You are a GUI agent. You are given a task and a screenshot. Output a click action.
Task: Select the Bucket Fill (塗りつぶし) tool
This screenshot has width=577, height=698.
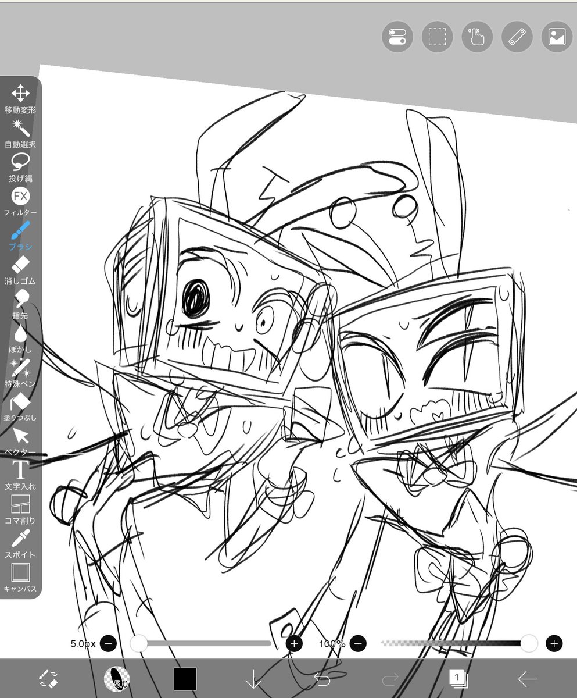[x=20, y=407]
